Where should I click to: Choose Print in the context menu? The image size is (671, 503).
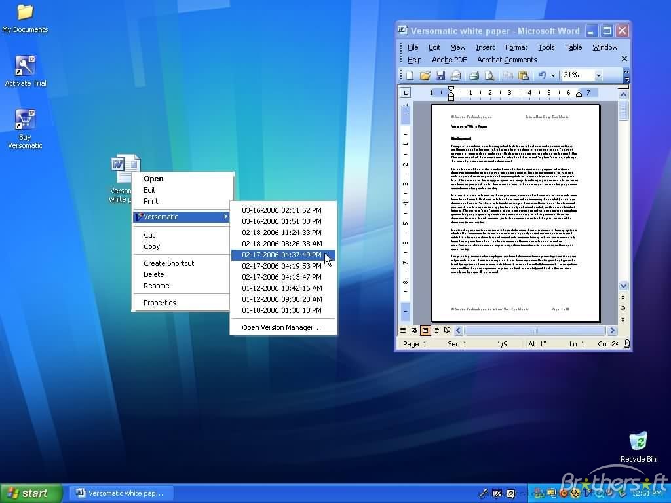183,201
